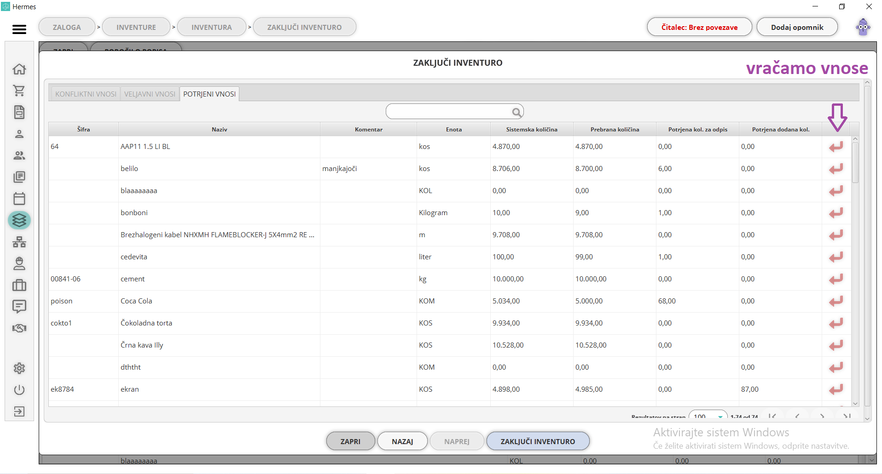Go to Home in sidebar
This screenshot has width=882, height=474.
tap(19, 69)
